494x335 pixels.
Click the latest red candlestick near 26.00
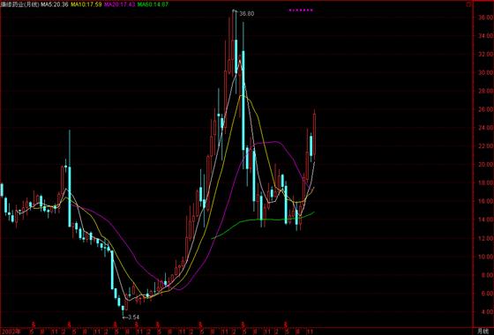[x=314, y=135]
